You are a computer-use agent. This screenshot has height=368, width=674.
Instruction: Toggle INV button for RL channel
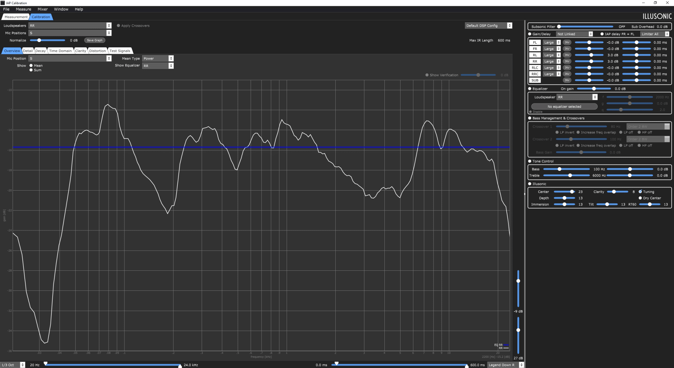click(x=567, y=55)
